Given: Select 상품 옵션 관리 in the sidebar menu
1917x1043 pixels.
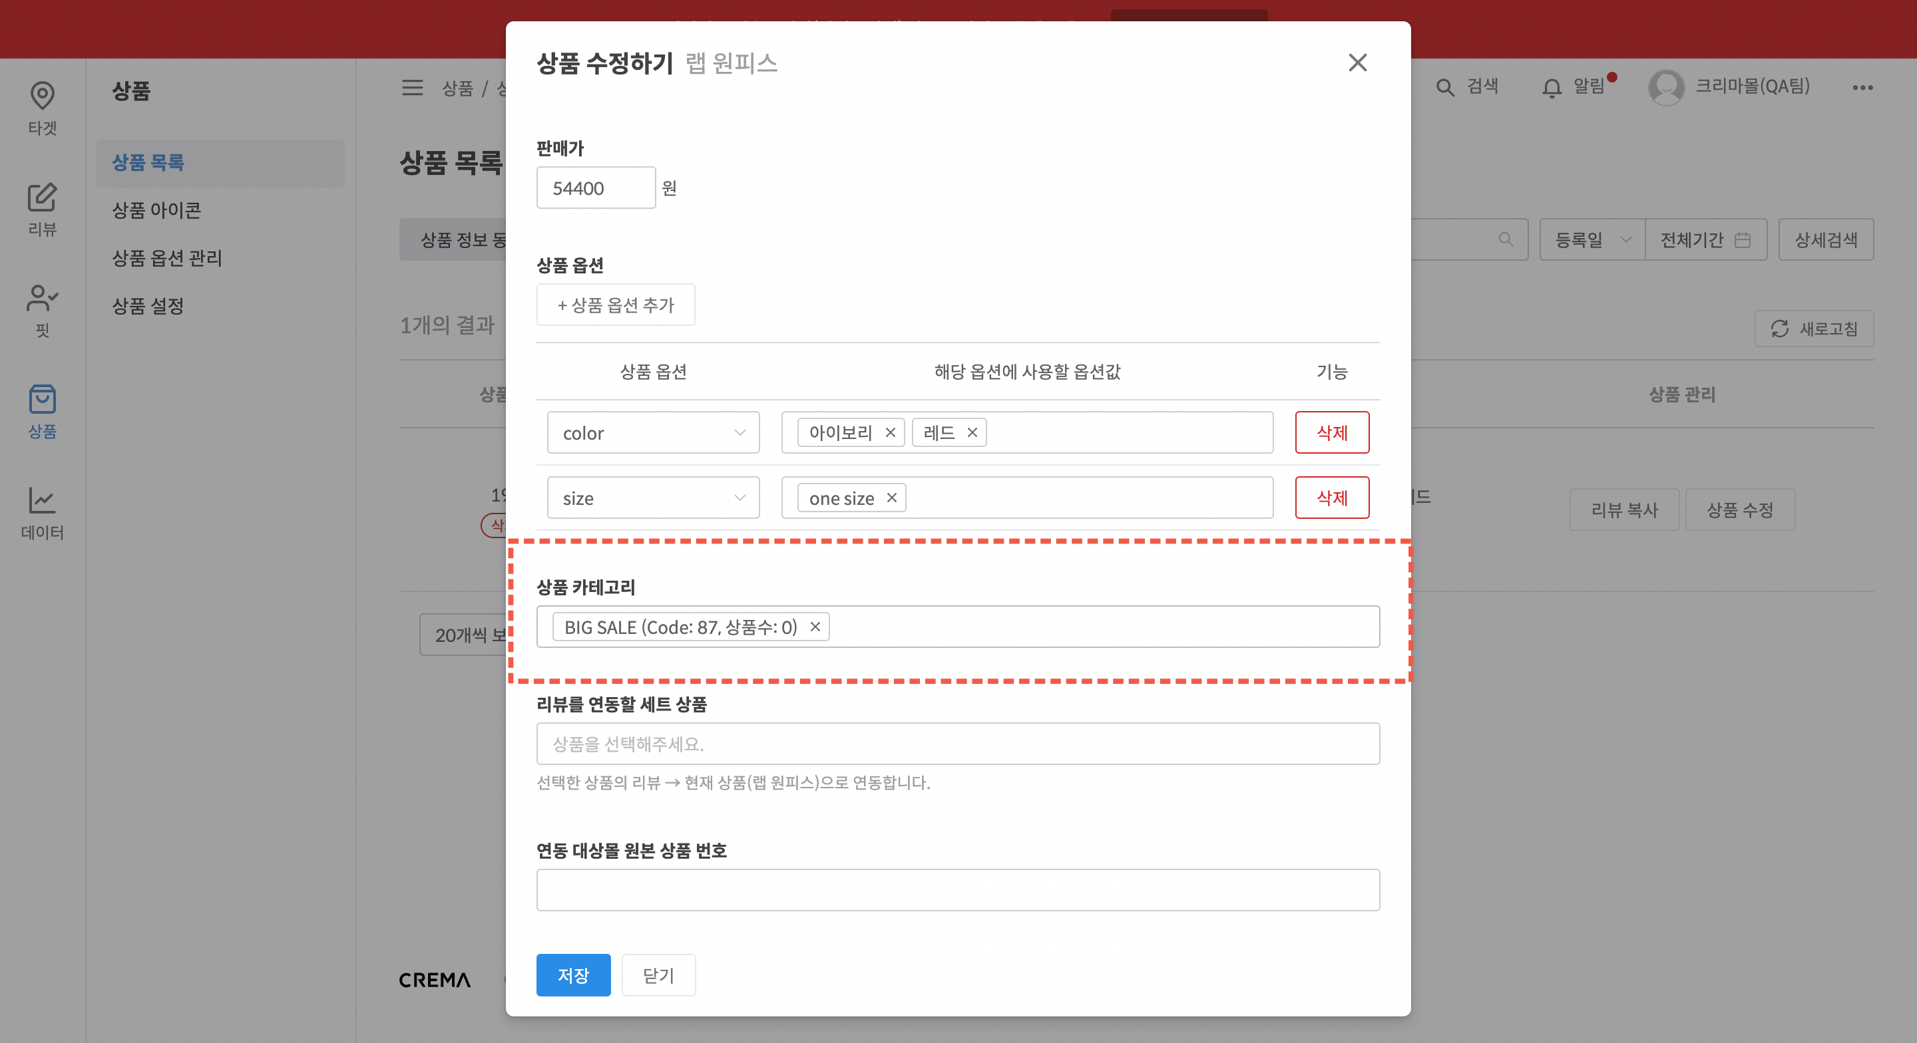Looking at the screenshot, I should [166, 258].
